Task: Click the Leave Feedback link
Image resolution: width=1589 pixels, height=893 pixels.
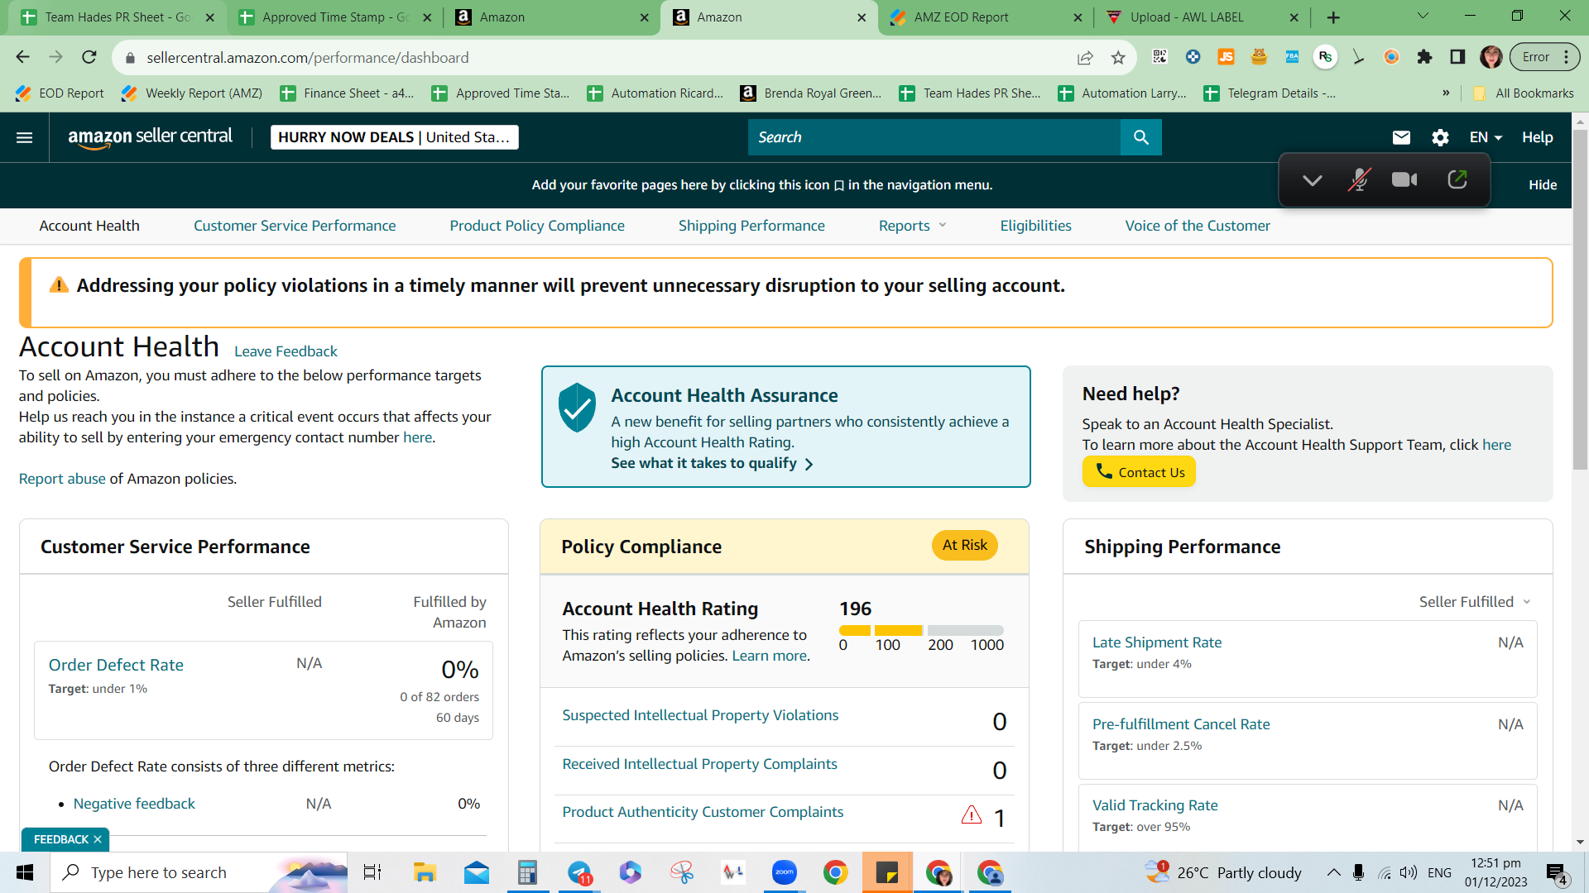Action: [x=286, y=351]
